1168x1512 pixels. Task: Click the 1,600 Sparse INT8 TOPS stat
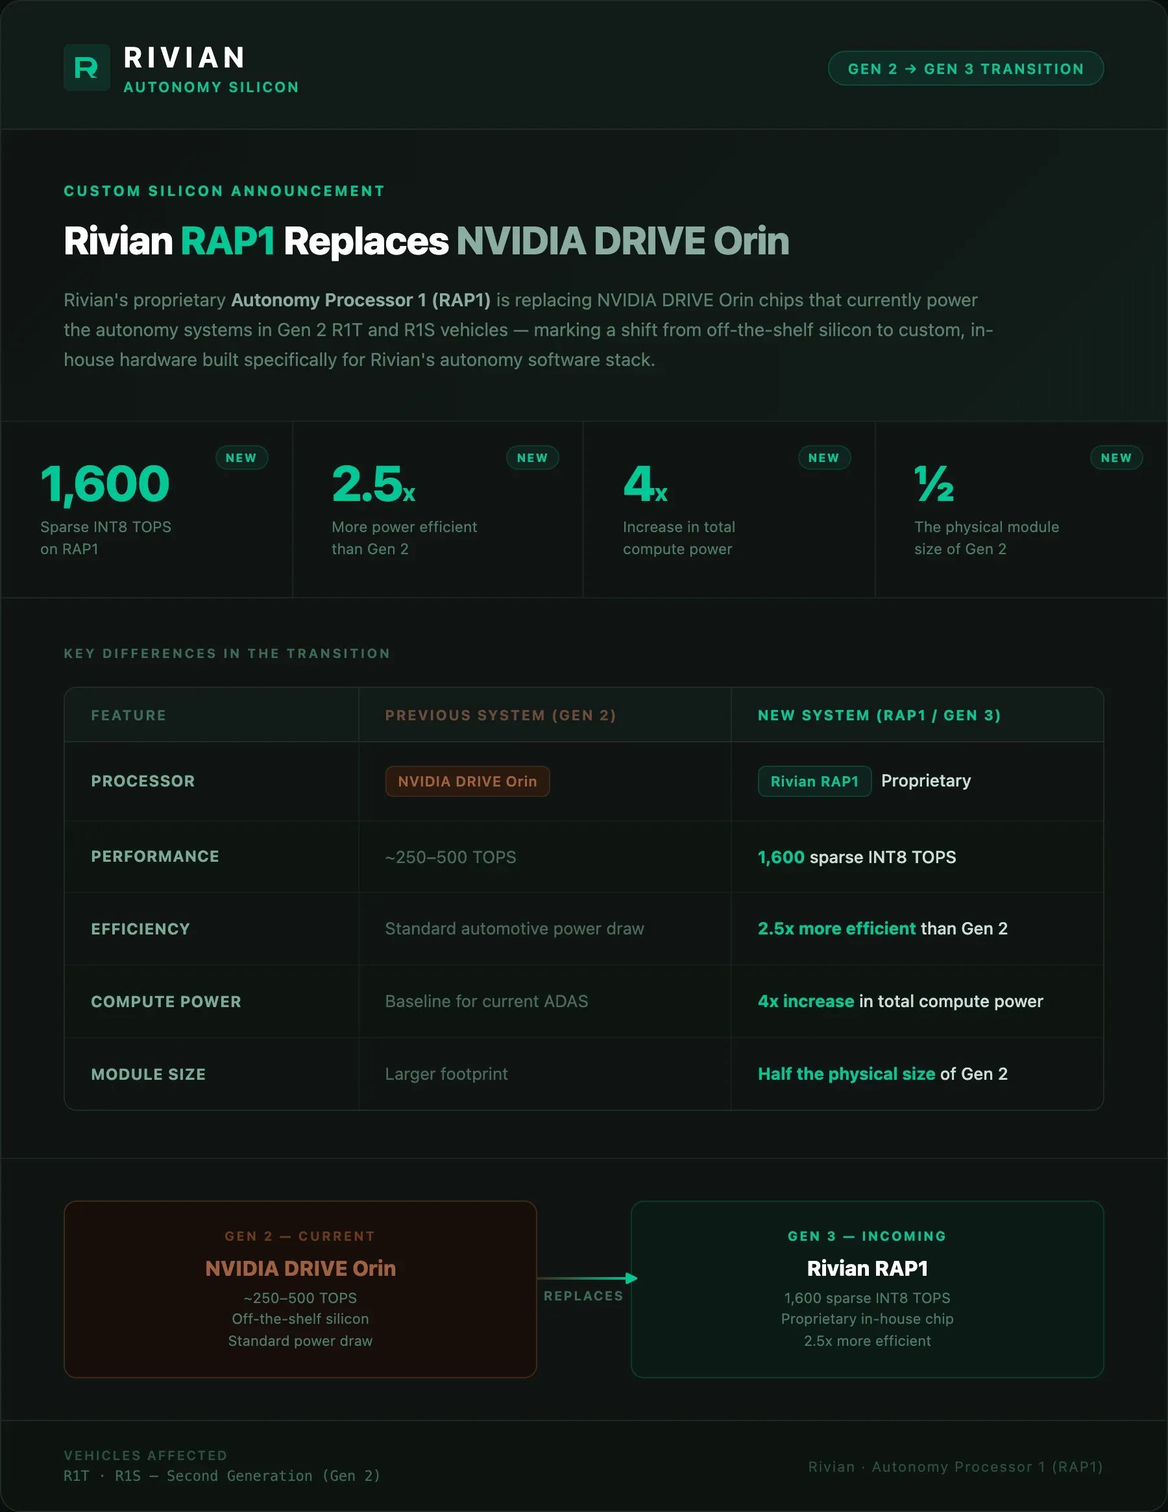(105, 509)
